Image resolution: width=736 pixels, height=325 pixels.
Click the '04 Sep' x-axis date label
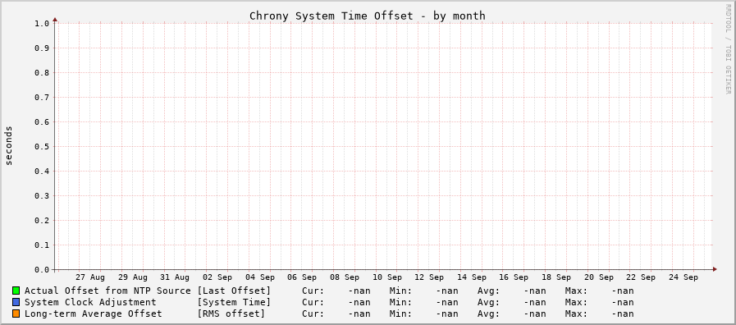point(259,277)
